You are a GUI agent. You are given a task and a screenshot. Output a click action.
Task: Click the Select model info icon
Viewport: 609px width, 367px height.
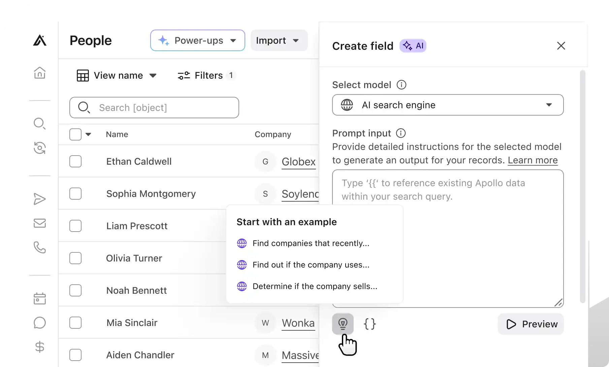tap(401, 85)
